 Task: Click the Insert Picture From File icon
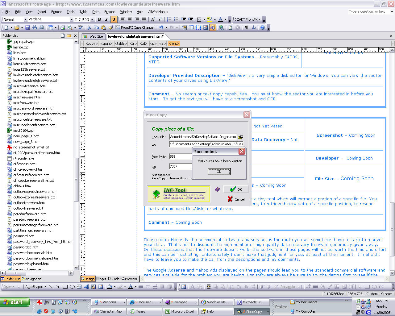tap(206, 27)
